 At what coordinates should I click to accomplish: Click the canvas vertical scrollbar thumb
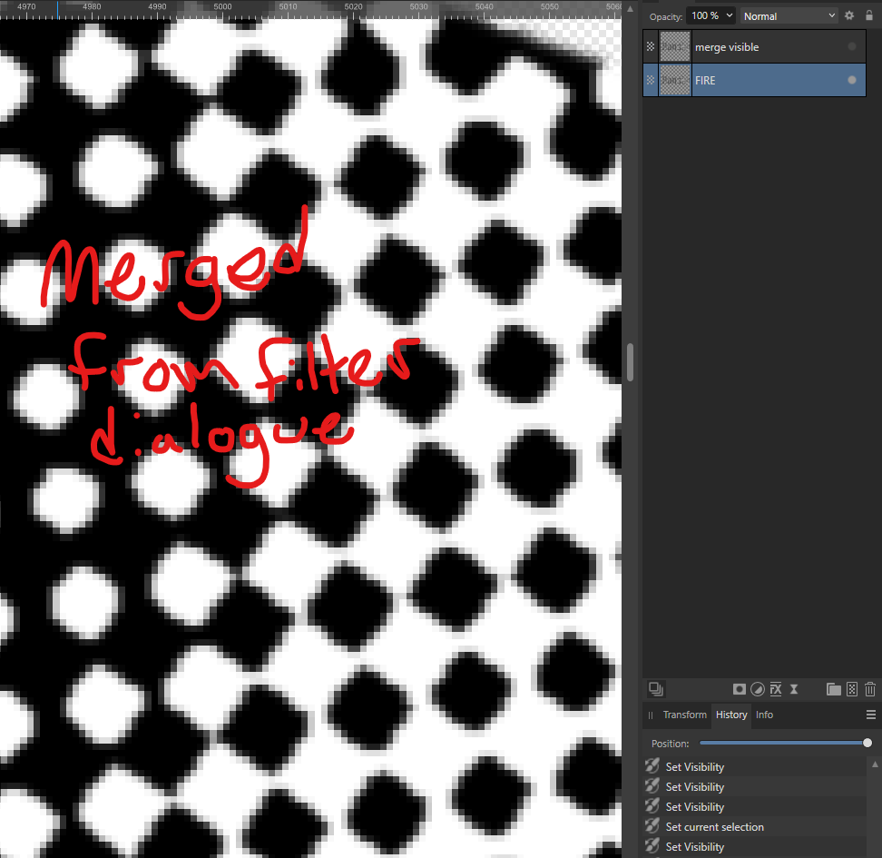pyautogui.click(x=630, y=362)
